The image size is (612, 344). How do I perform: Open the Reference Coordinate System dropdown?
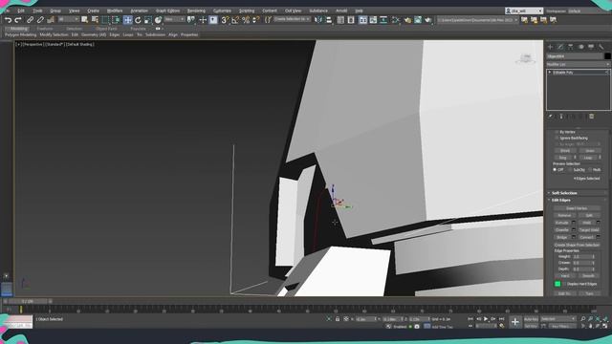(174, 19)
